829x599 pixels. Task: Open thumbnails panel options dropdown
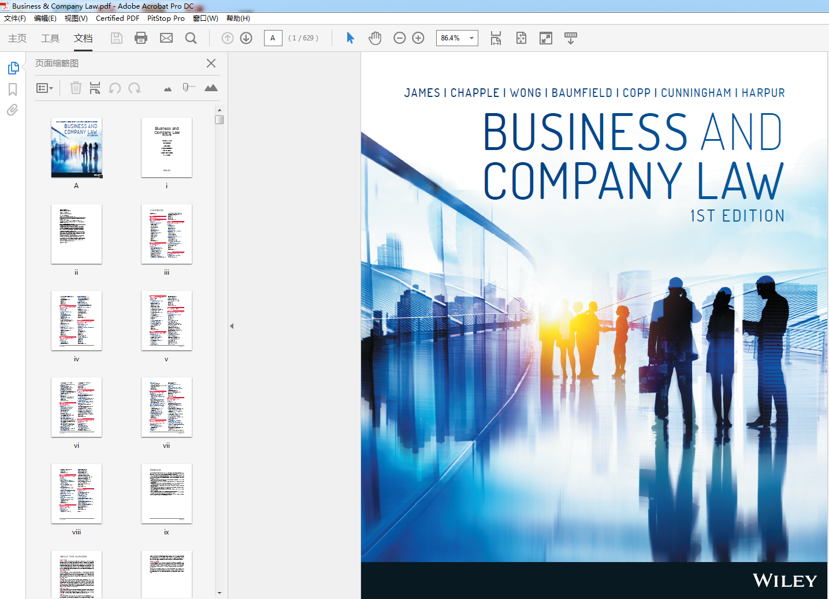click(44, 88)
